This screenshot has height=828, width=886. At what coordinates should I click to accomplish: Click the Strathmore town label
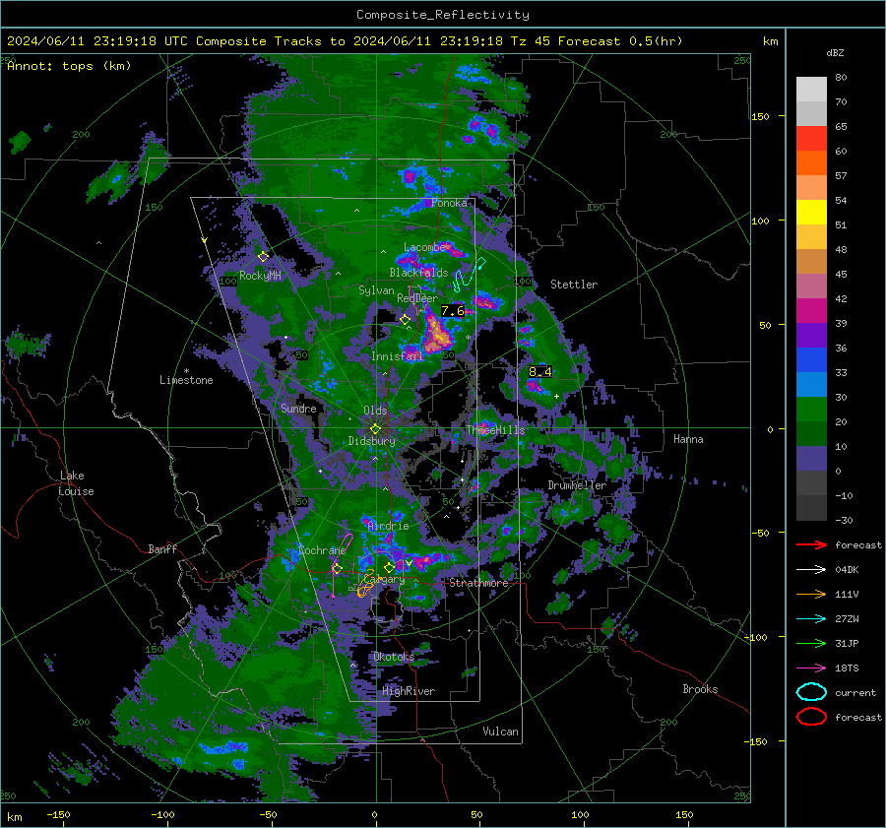478,583
